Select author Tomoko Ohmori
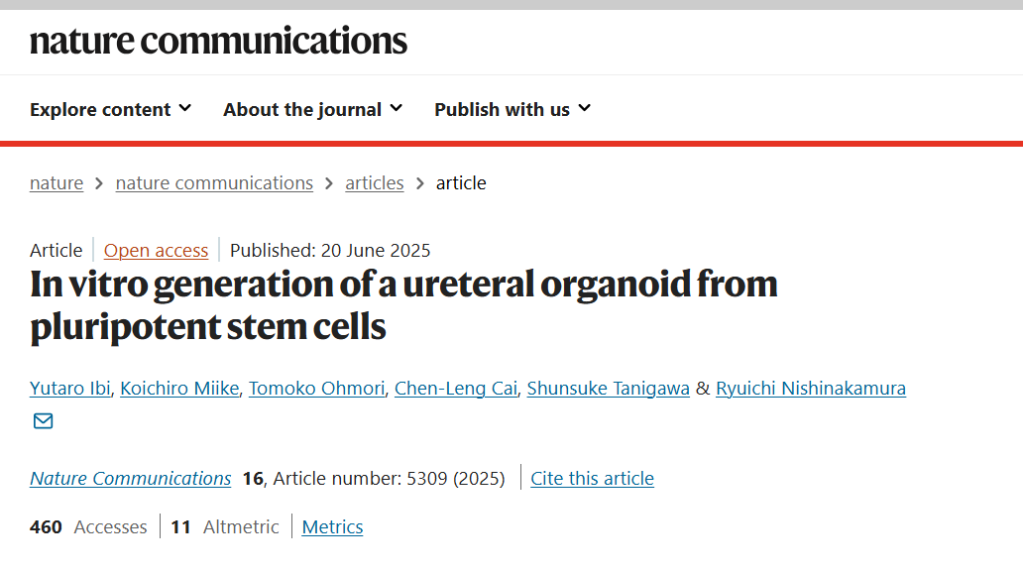The height and width of the screenshot is (573, 1023). 317,389
